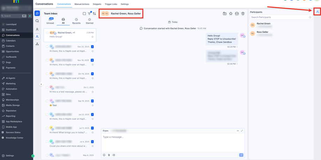Image resolution: width=321 pixels, height=160 pixels.
Task: Switch to the Snippets tab
Action: pyautogui.click(x=97, y=4)
